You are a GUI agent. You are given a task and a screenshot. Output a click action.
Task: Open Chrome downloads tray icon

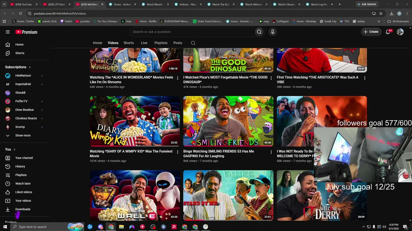point(391,13)
